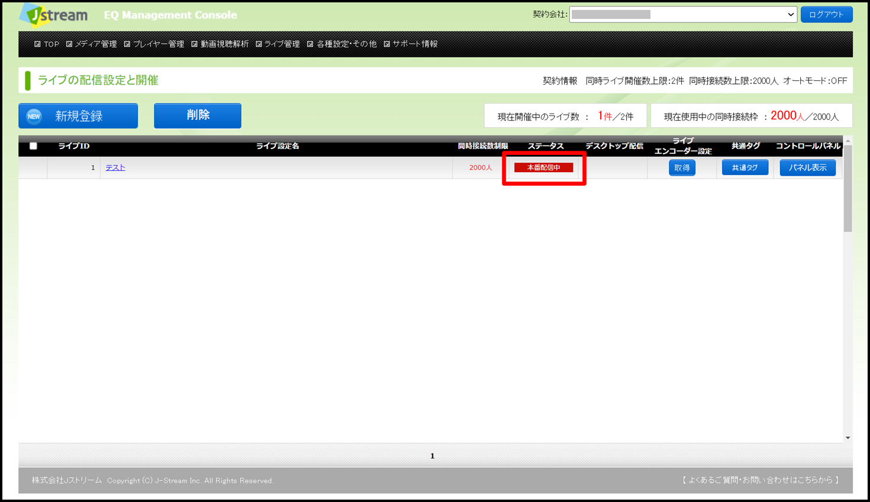
Task: Select page number 1 in the pager
Action: coord(432,456)
